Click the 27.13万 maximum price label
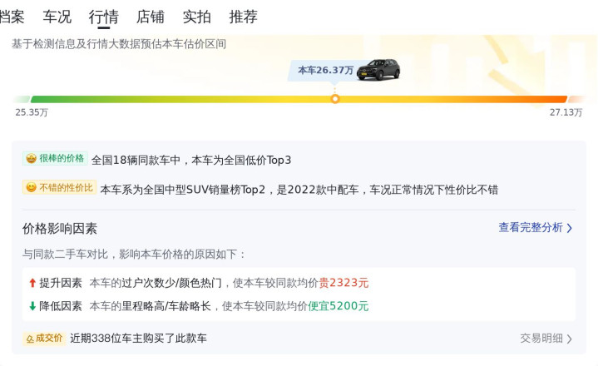Viewport: 598px width, 366px height. pos(566,112)
